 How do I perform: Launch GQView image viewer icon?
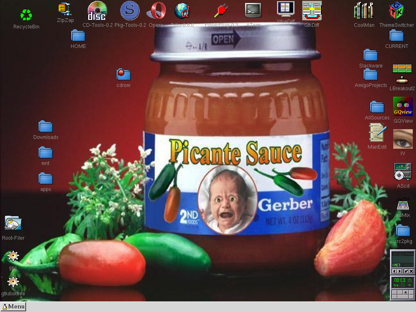tap(403, 106)
